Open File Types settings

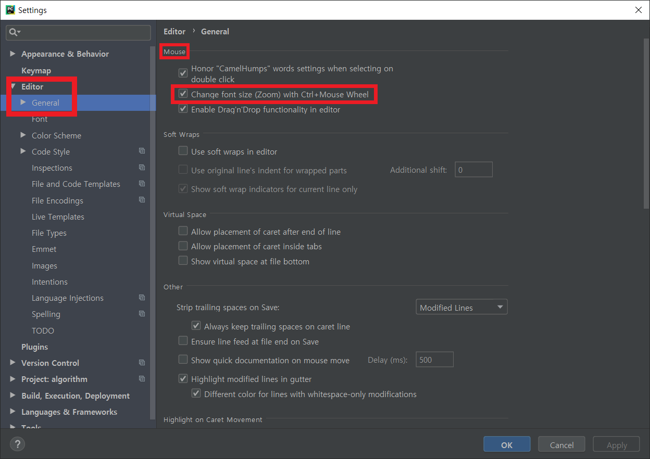(49, 233)
